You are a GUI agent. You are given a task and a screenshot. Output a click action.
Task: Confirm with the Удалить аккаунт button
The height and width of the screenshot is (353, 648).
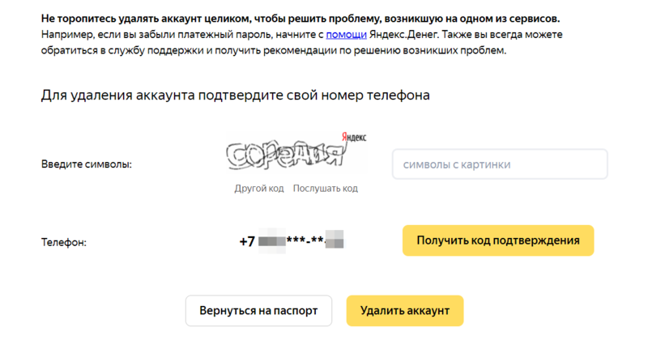[405, 310]
